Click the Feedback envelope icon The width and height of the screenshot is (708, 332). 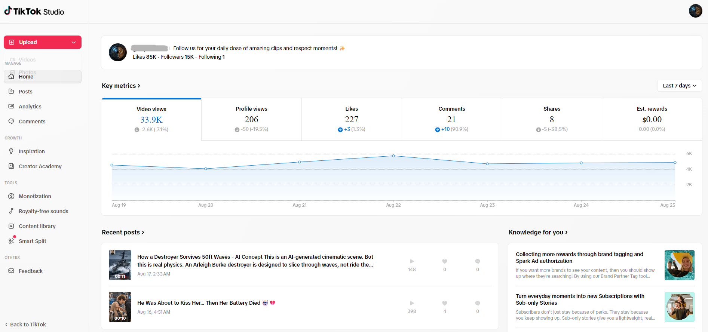pyautogui.click(x=11, y=271)
